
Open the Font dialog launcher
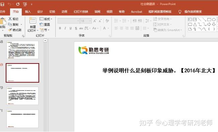(110, 36)
